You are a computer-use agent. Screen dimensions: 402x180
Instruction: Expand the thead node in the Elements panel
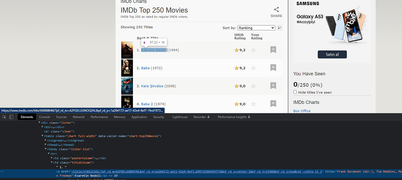[45, 145]
